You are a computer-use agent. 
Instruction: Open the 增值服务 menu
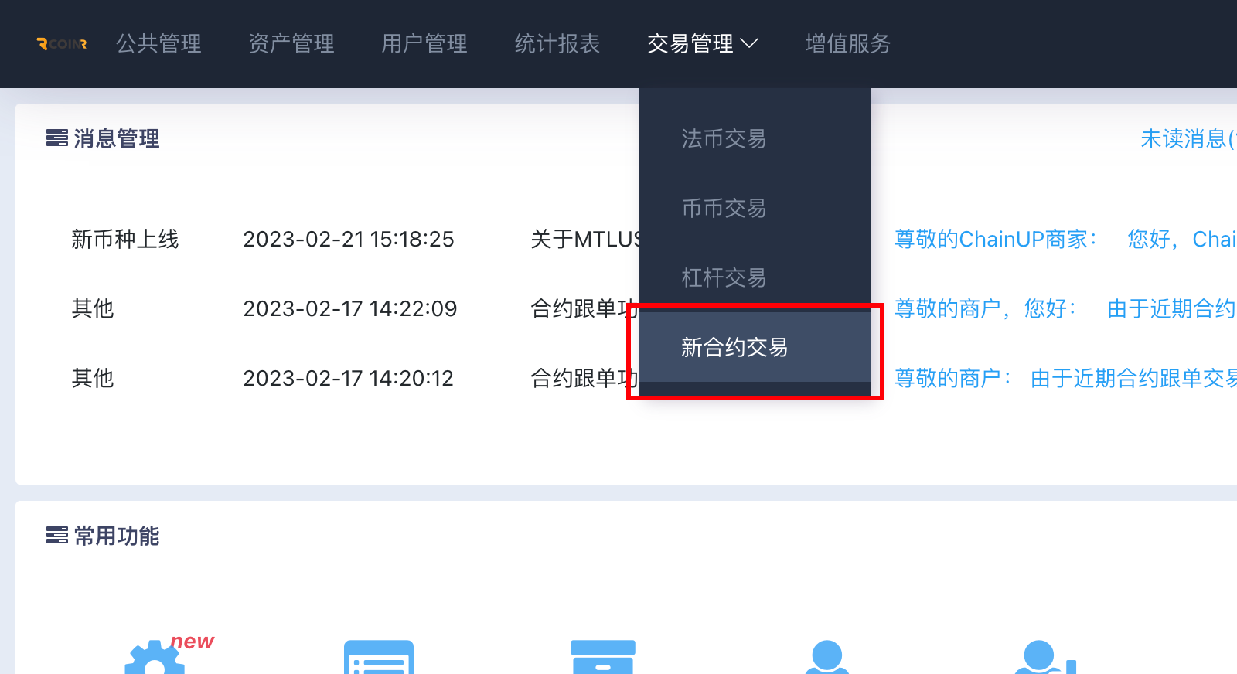(848, 44)
